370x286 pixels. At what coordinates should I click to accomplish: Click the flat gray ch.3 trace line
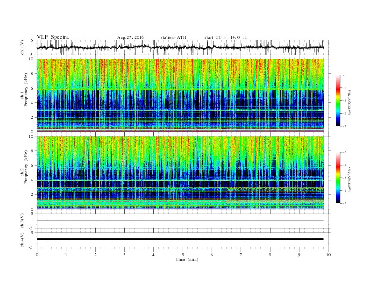(180, 221)
